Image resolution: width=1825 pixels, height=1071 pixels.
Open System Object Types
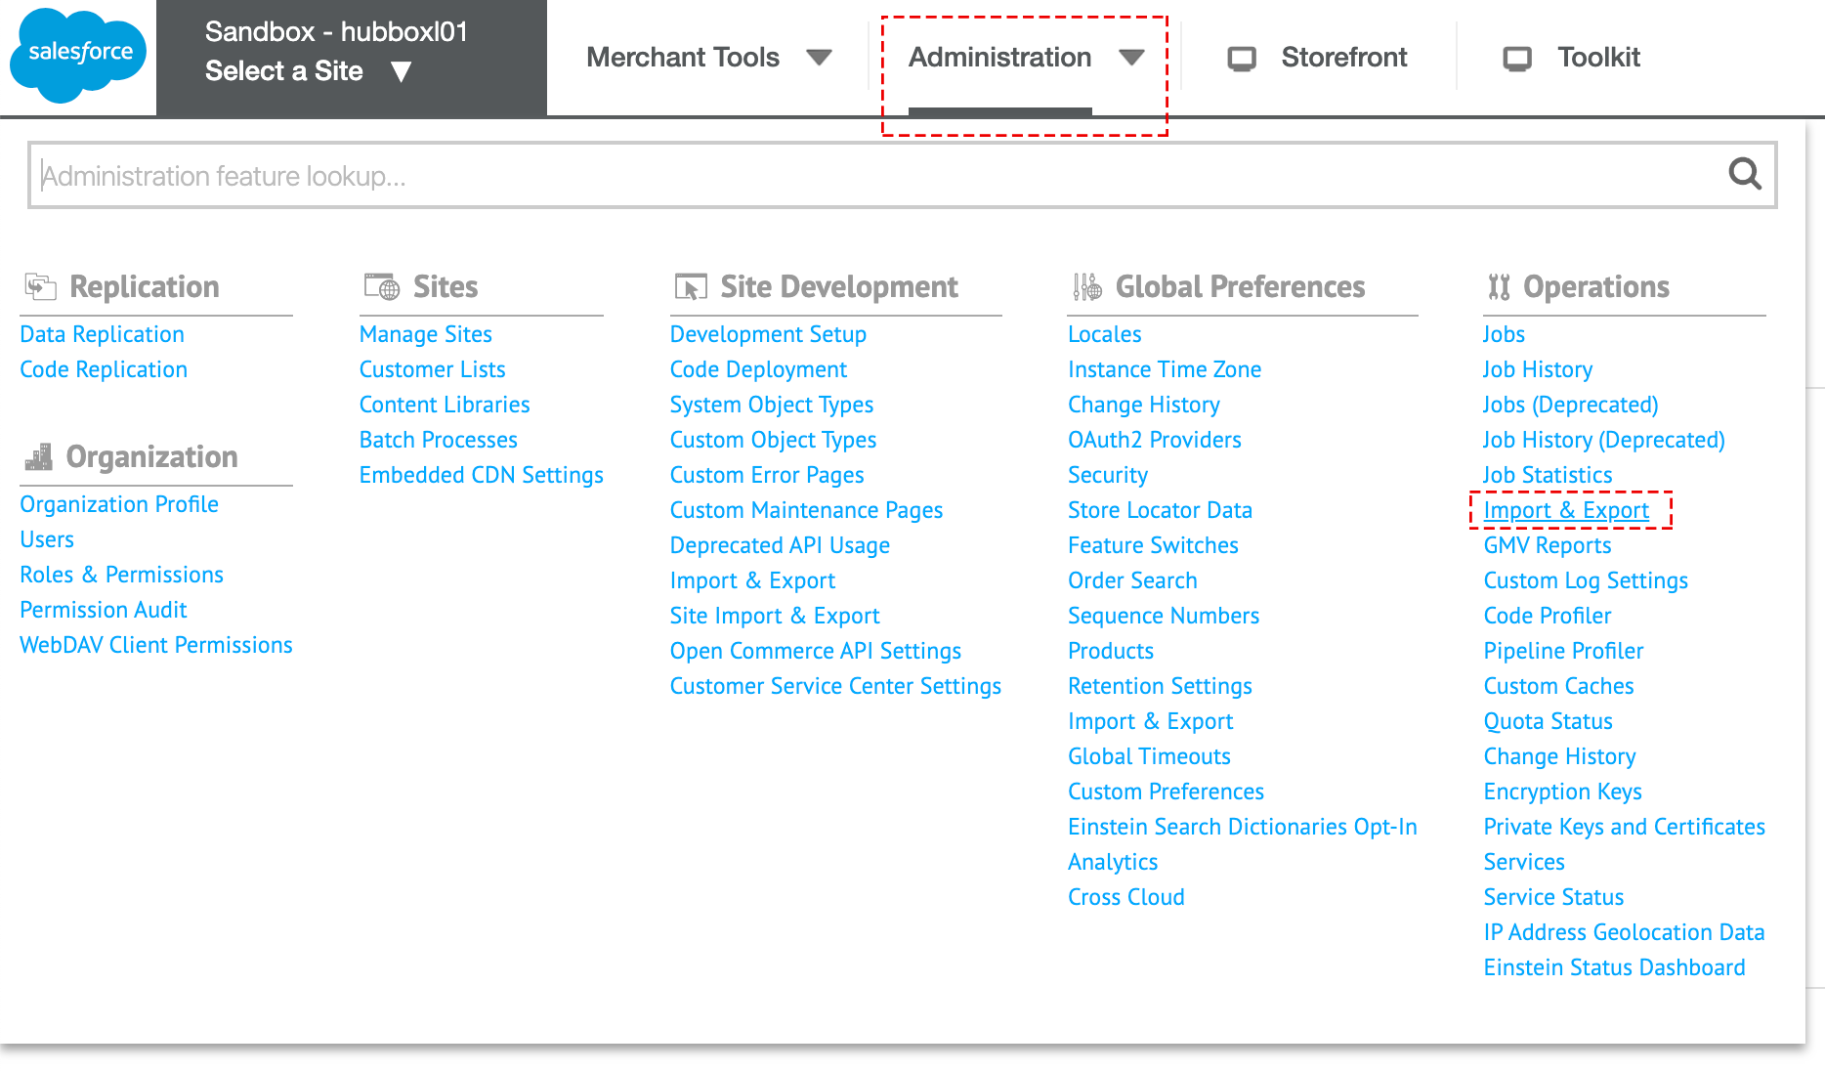coord(772,405)
